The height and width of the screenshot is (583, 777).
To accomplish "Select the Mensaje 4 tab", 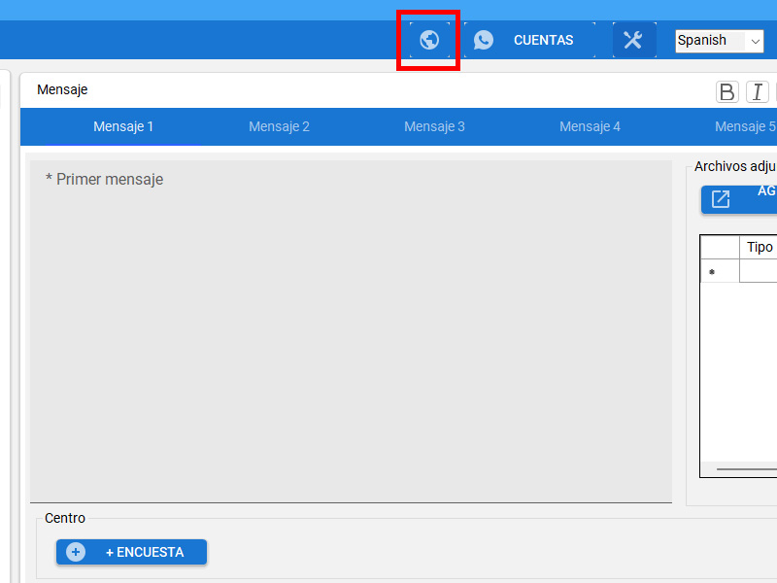I will pyautogui.click(x=590, y=126).
